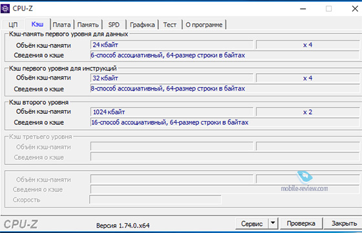This screenshot has width=362, height=233.
Task: Minimize the CPU-Z window
Action: 303,9
